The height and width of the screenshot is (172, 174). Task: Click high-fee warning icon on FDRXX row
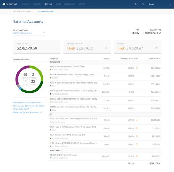pyautogui.click(x=137, y=156)
